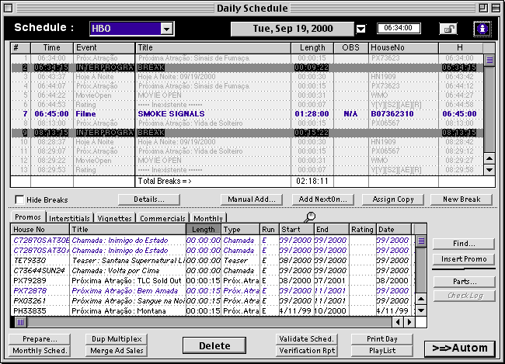The width and height of the screenshot is (505, 364).
Task: Click the Insert Promo button
Action: pos(464,259)
